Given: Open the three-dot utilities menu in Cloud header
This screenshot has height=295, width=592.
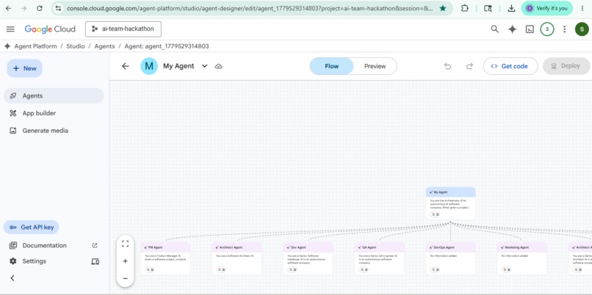Looking at the screenshot, I should [x=564, y=29].
